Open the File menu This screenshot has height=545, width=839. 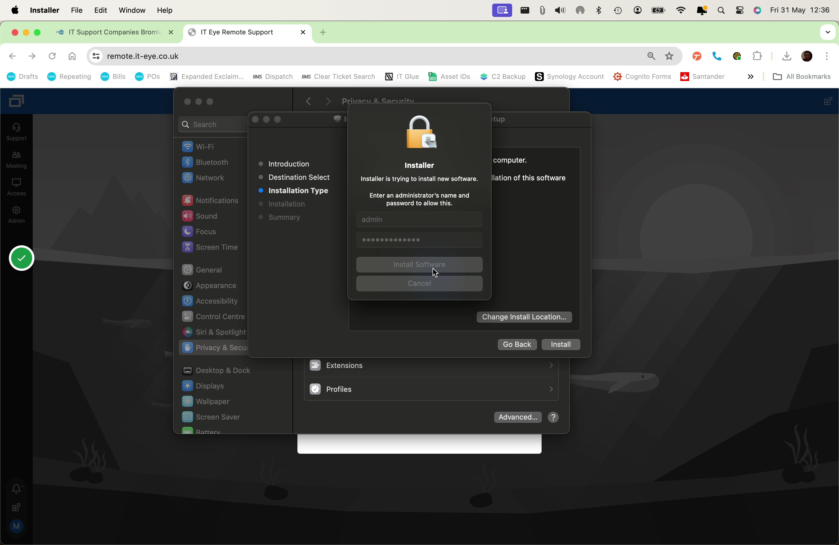coord(77,10)
